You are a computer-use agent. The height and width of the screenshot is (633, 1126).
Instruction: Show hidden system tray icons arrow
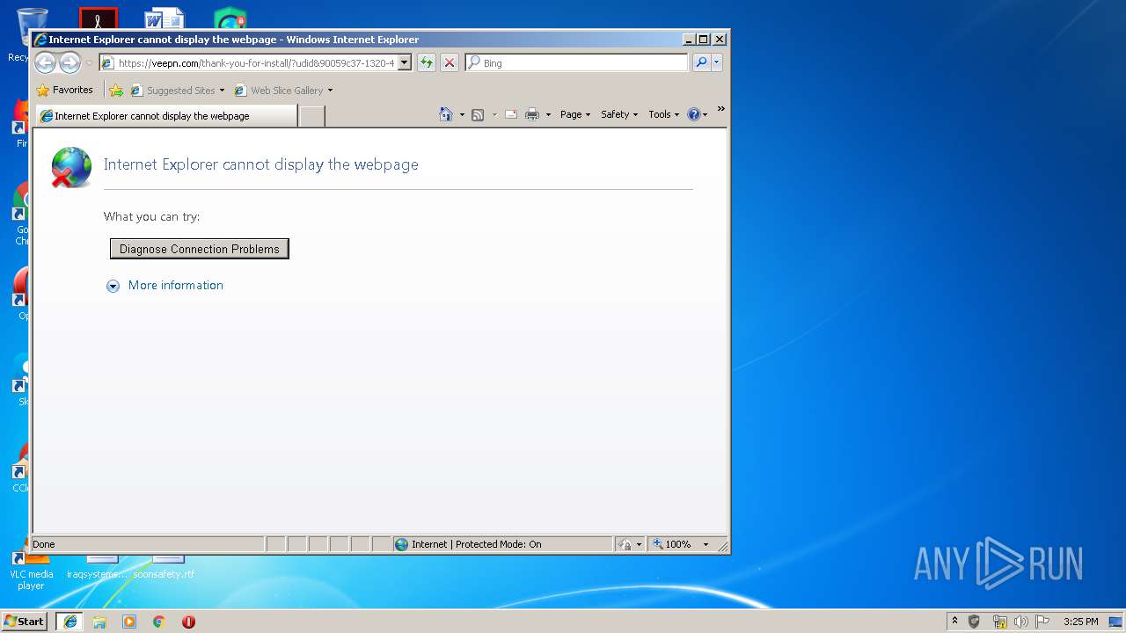(954, 621)
